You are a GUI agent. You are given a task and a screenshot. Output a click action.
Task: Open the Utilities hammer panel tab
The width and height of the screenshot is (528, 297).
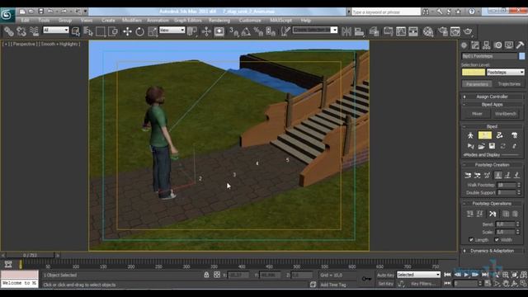[520, 45]
